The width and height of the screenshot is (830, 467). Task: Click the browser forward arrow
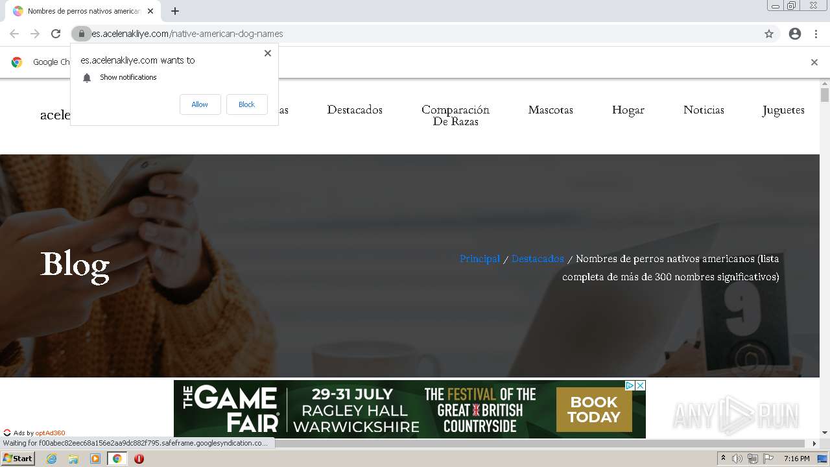point(35,34)
